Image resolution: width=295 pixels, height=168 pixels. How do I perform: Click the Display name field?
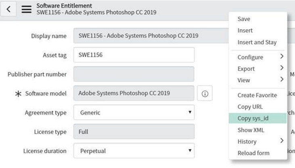tap(151, 36)
